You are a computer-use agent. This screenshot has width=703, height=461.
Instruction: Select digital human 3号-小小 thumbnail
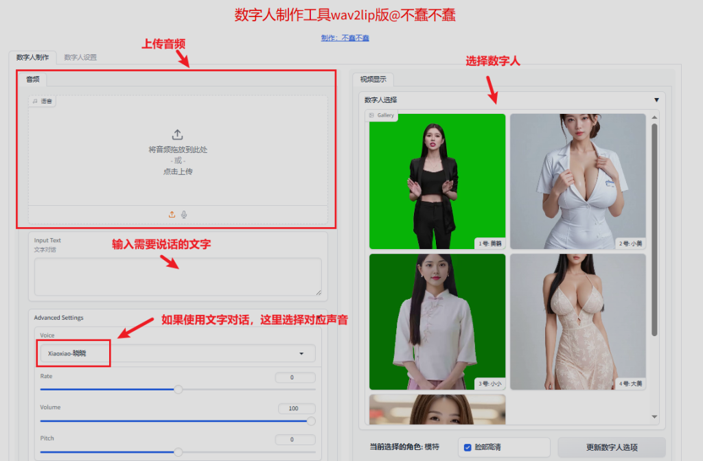437,321
